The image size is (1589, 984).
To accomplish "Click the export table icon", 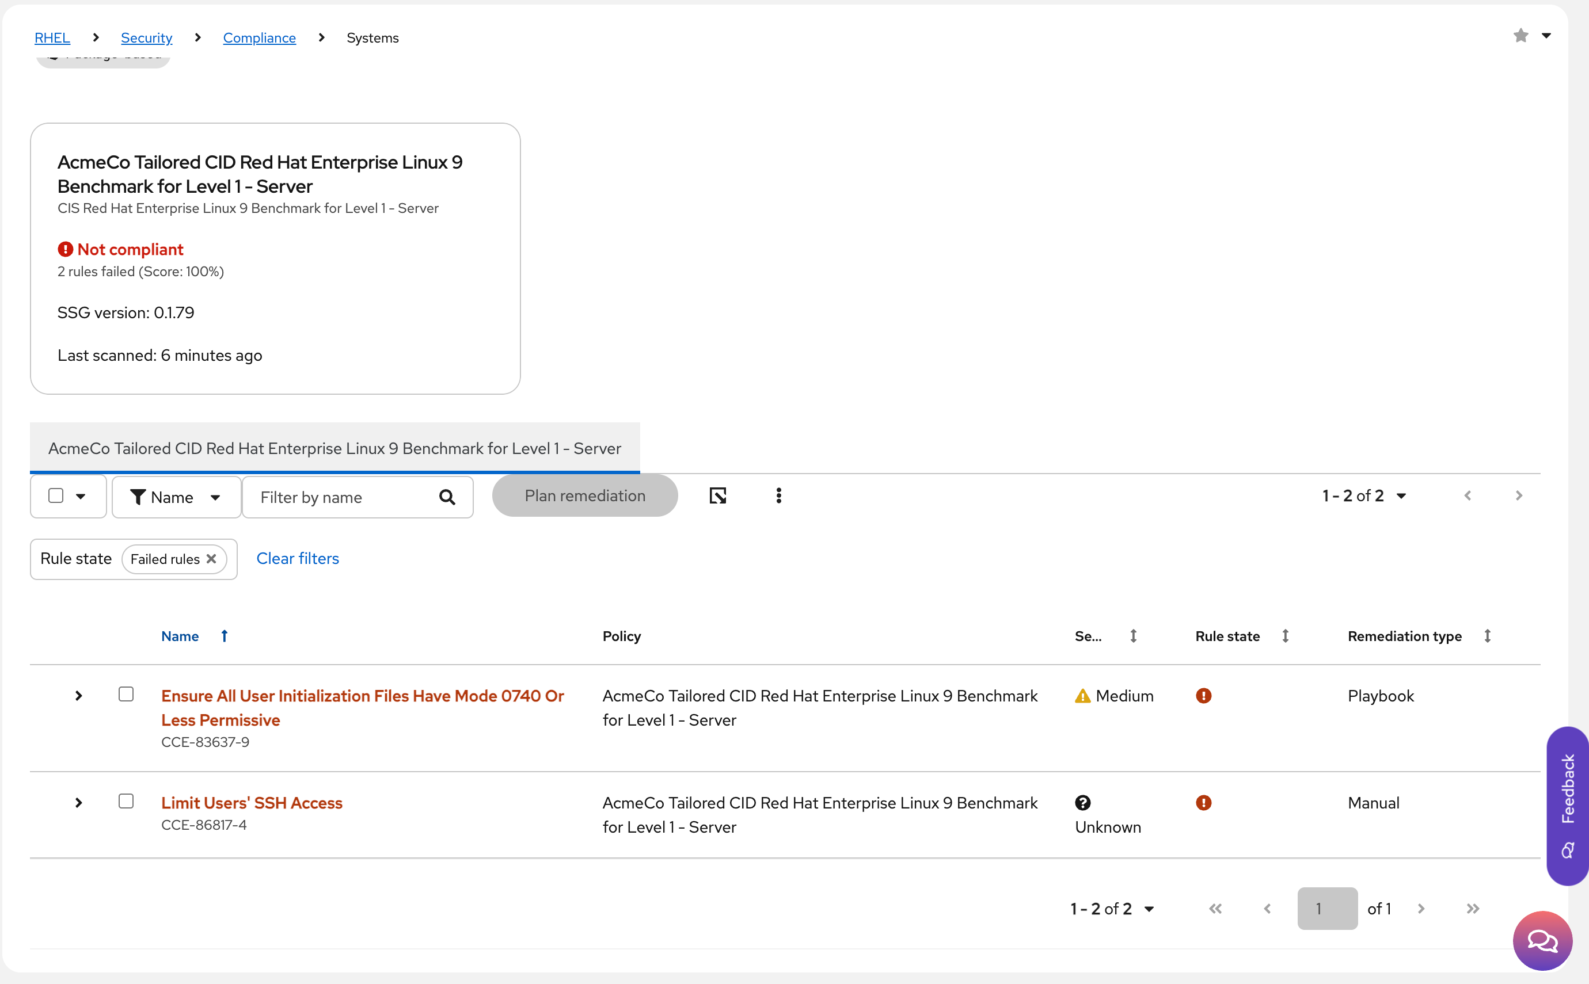I will (x=717, y=496).
